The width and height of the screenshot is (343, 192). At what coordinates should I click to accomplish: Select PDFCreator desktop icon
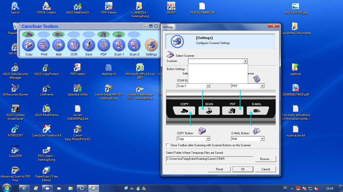[78, 70]
